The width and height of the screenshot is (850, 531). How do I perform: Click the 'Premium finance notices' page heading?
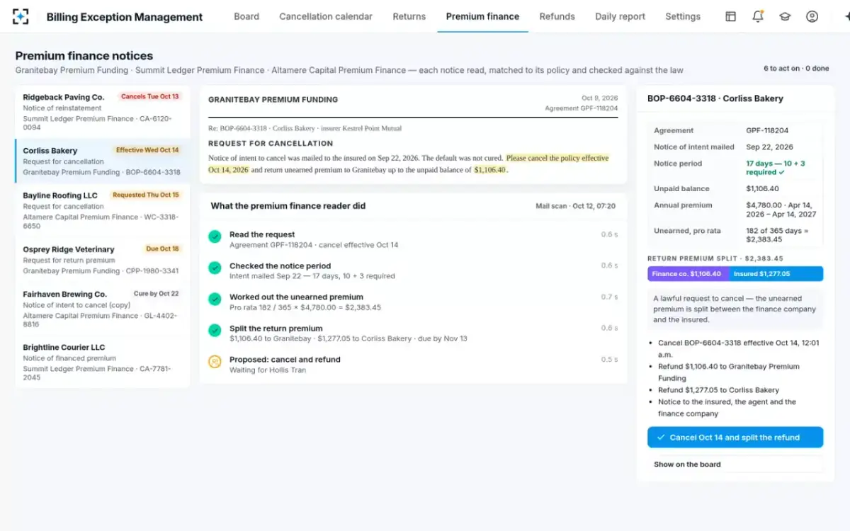point(84,56)
